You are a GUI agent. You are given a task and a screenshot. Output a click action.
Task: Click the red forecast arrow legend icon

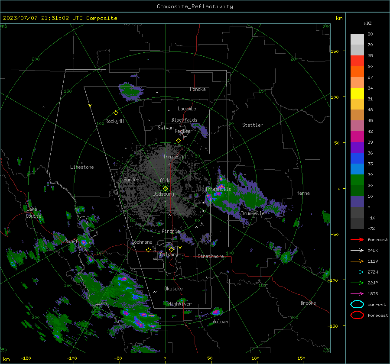357,239
